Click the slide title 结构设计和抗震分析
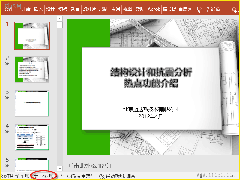This screenshot has height=180, width=240. click(x=151, y=72)
